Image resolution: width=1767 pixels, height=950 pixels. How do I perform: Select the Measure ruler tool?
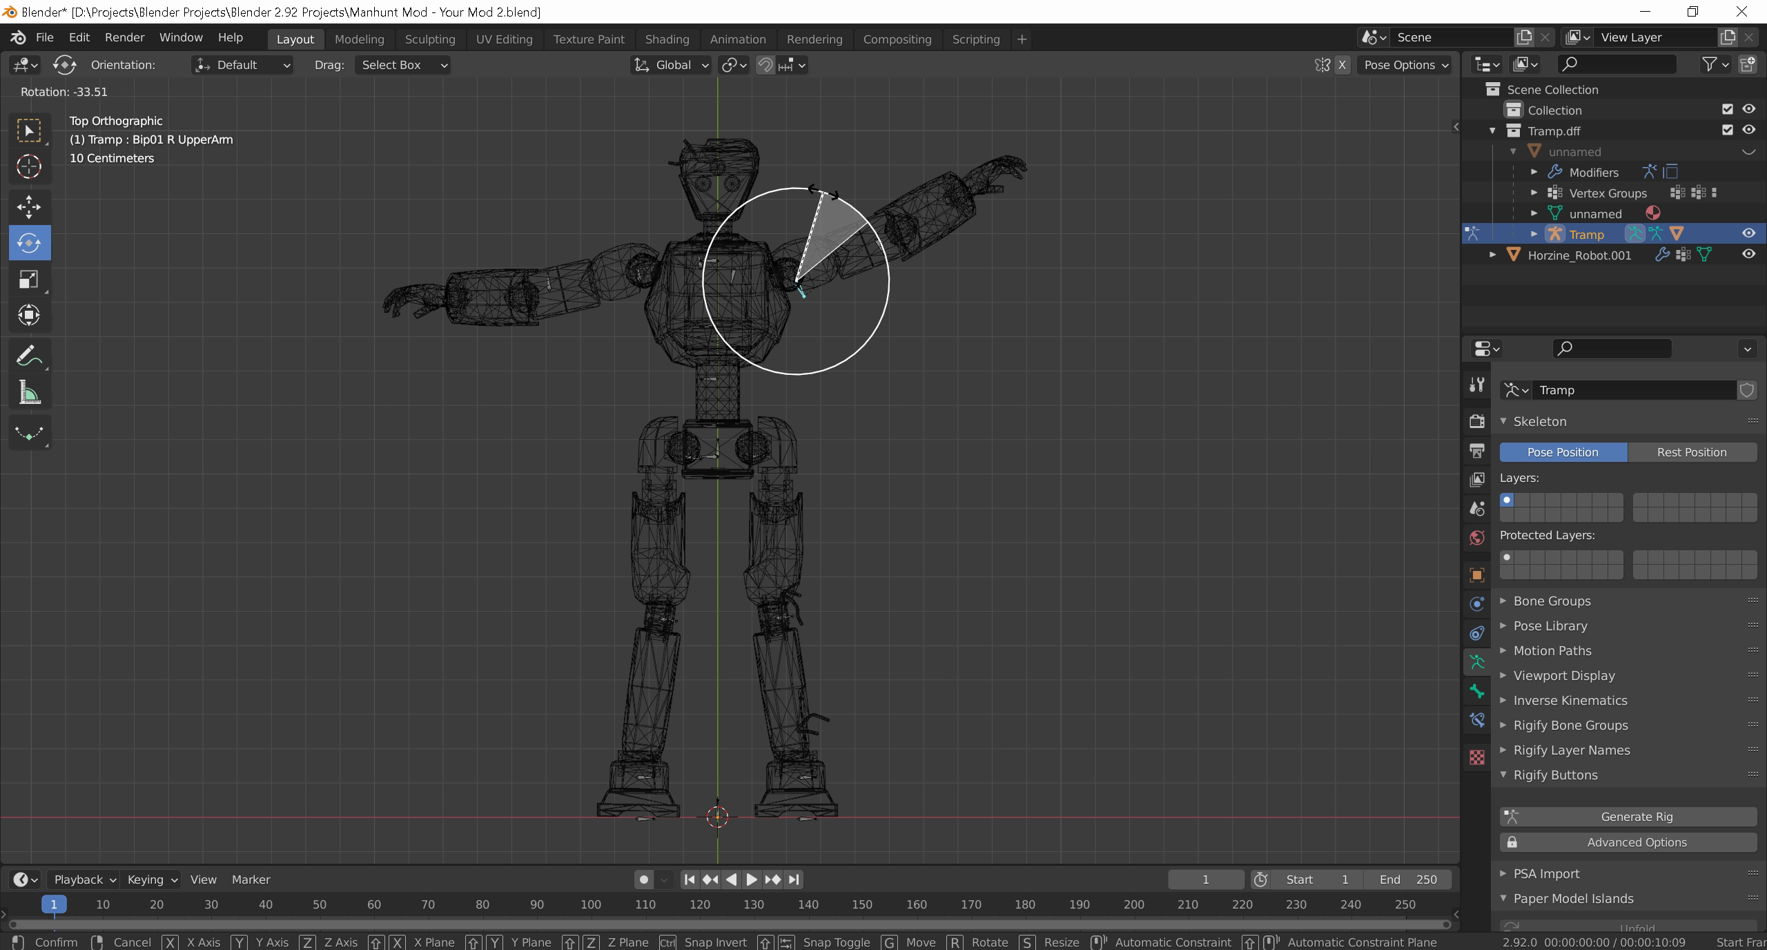tap(29, 394)
